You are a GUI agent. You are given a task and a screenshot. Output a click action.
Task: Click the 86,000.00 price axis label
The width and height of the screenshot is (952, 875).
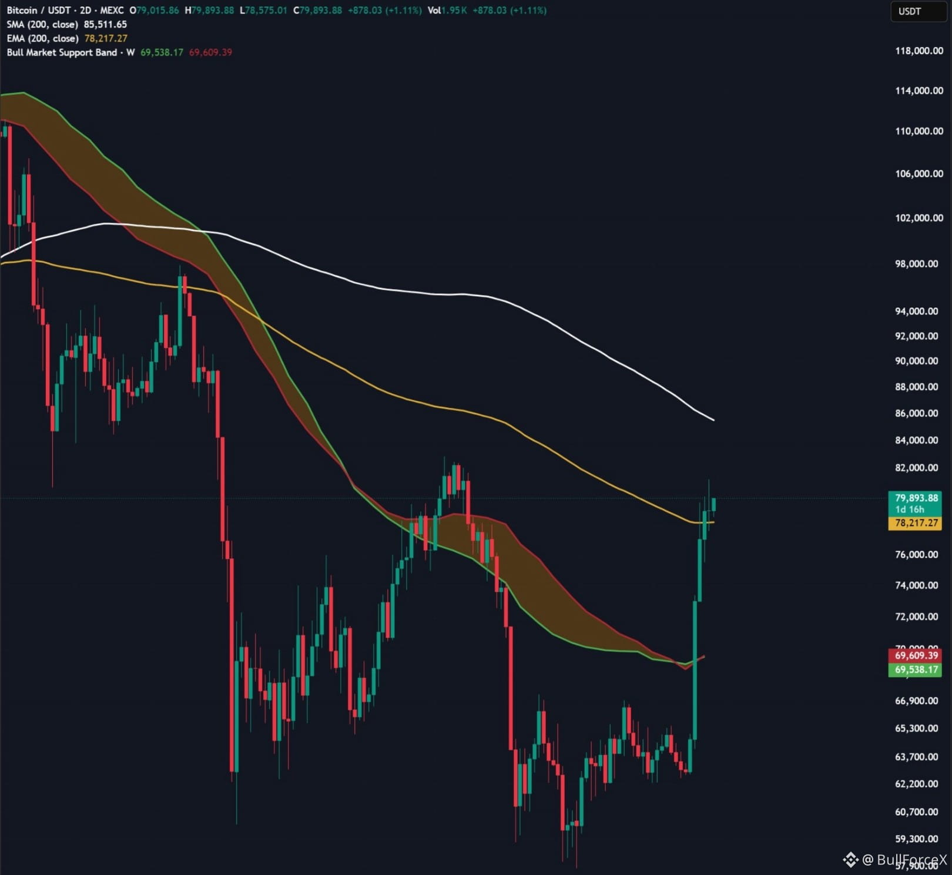tap(917, 413)
